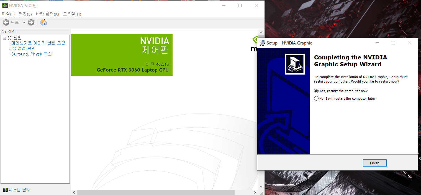Screen dimensions: 421x195
Task: Click the Forward arrow toolbar icon
Action: click(x=31, y=22)
